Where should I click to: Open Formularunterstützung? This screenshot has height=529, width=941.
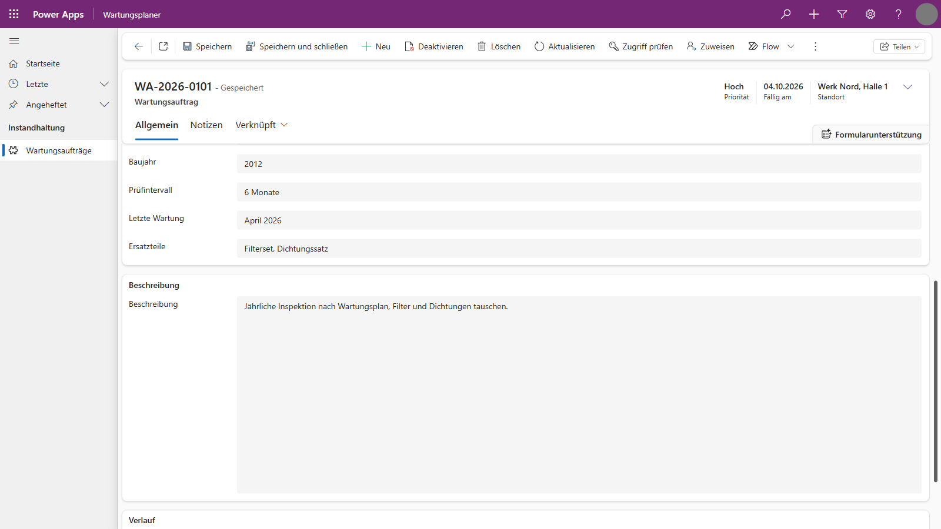click(871, 135)
